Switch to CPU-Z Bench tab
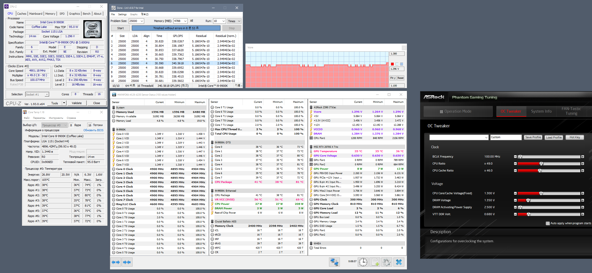 87,14
